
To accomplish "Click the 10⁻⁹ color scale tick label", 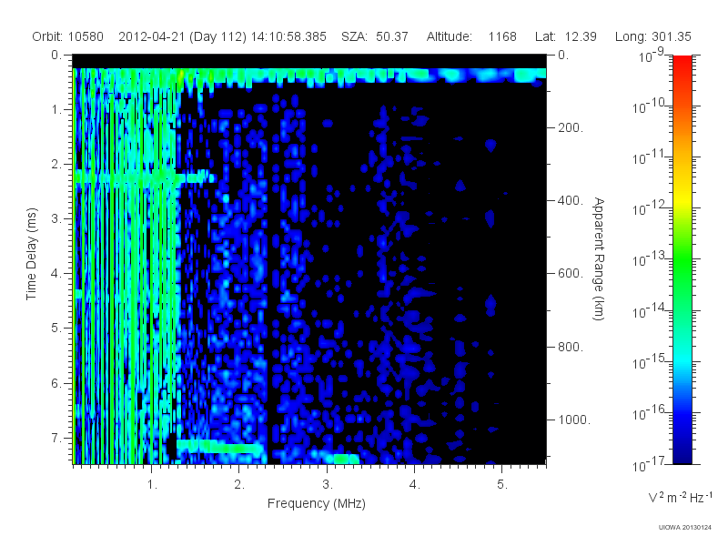I will (x=652, y=56).
